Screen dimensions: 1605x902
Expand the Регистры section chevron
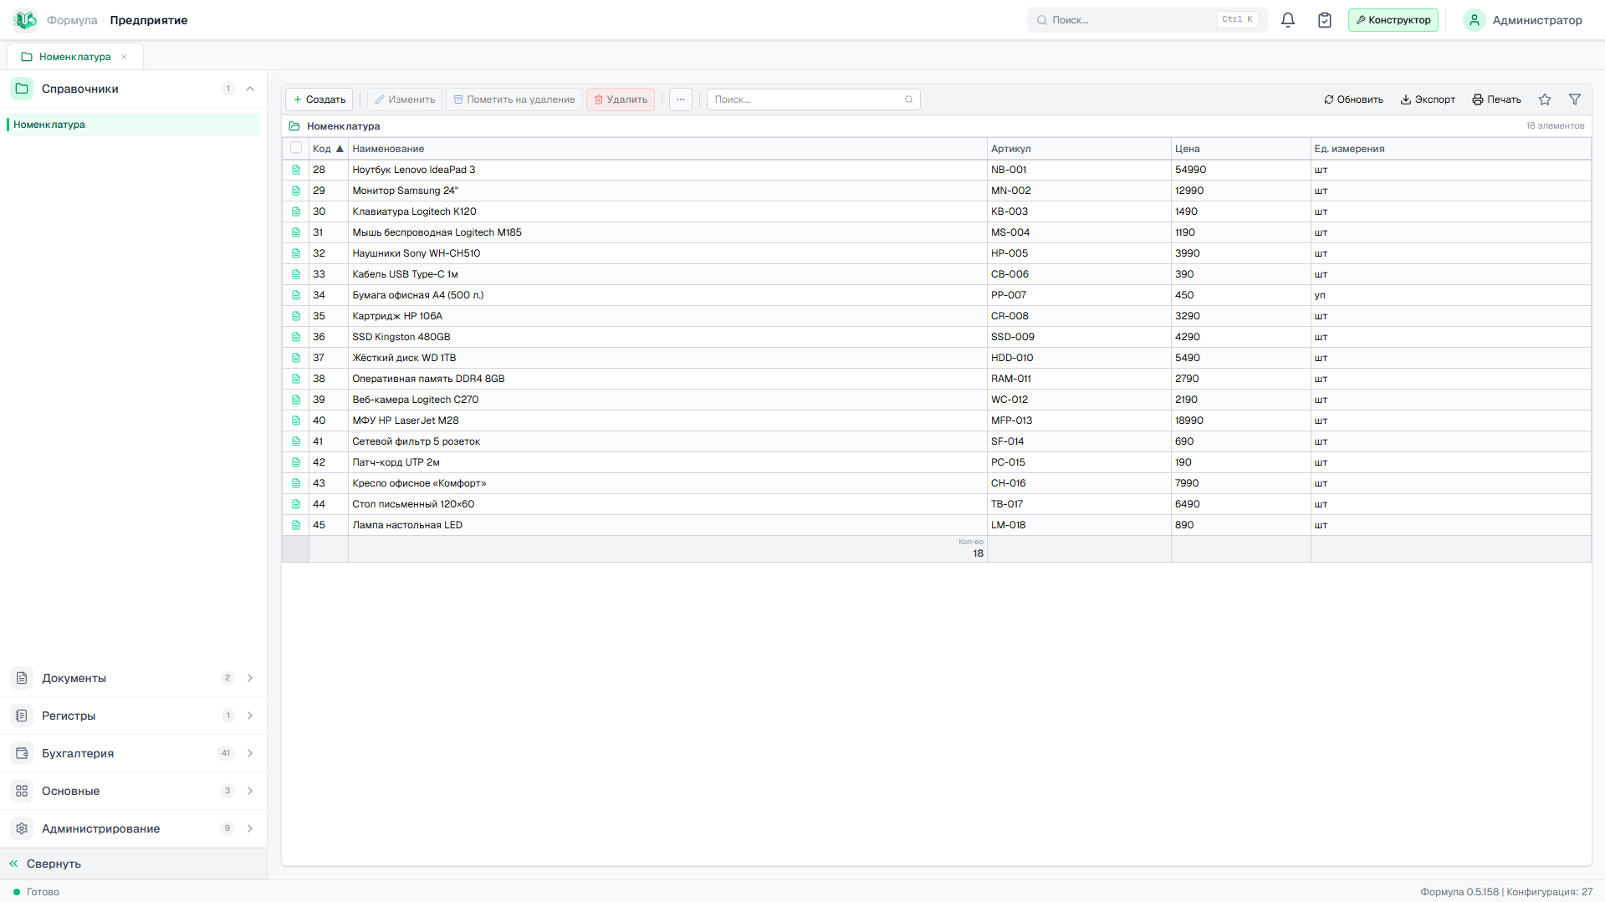point(250,716)
